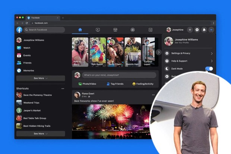
Task: Open the Gaming tab icon
Action: [x=150, y=30]
